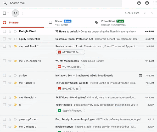Image resolution: width=157 pixels, height=132 pixels.
Task: Star the Google Pixel email
Action: coord(10,31)
